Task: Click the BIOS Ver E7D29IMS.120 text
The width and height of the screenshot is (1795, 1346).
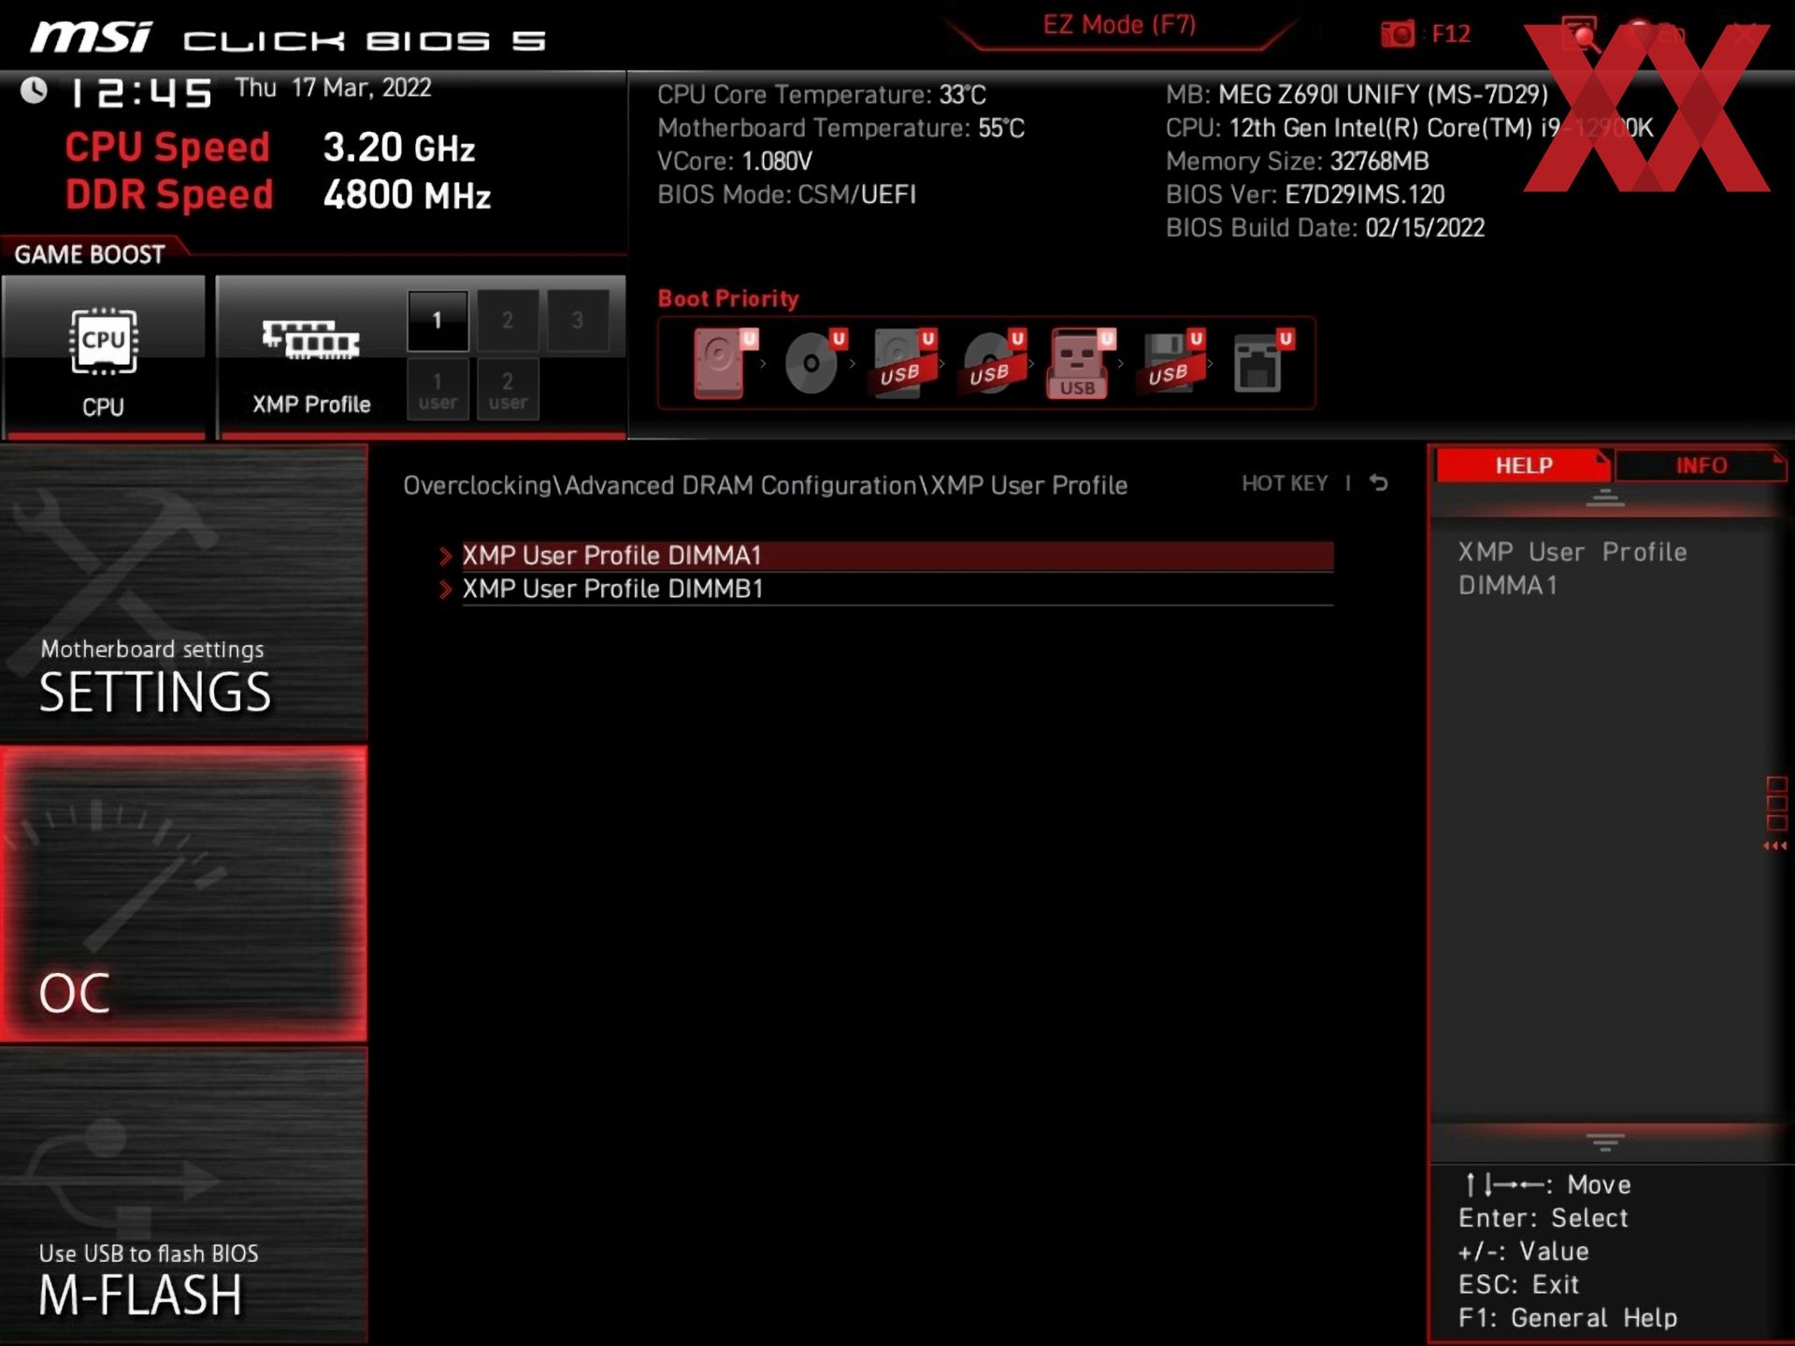Action: point(1305,195)
